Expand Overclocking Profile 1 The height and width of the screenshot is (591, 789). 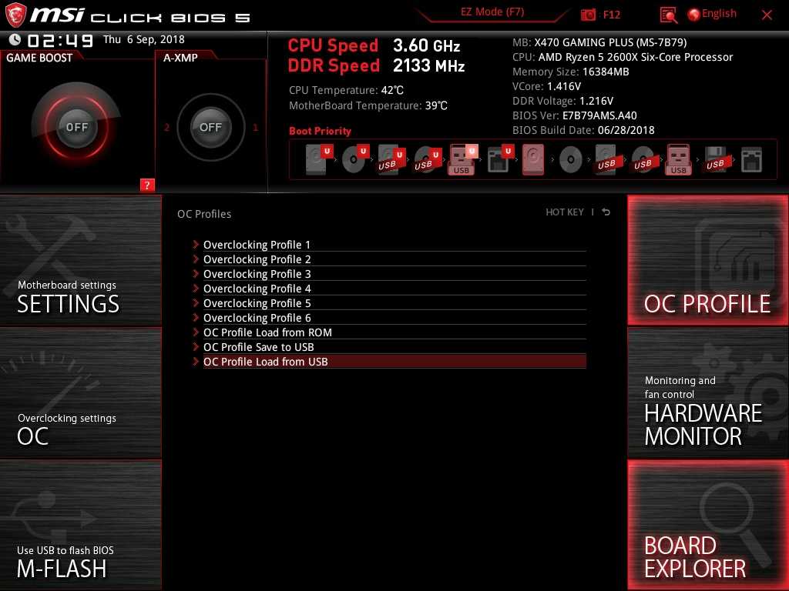pyautogui.click(x=257, y=245)
